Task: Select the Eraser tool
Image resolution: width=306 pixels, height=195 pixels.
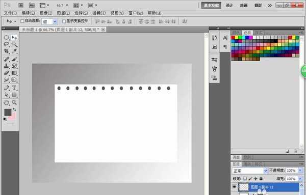Action: (7, 73)
